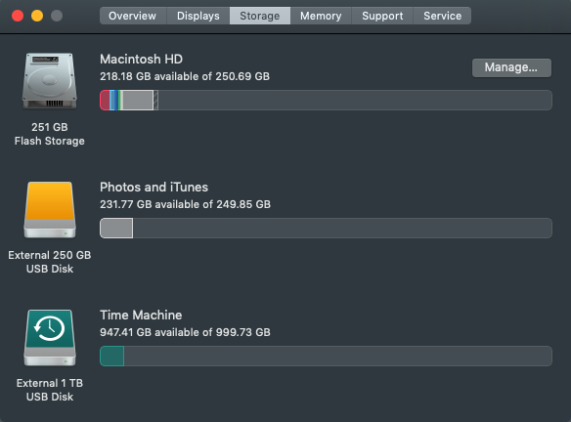The image size is (571, 422).
Task: Switch to the Overview tab
Action: (x=133, y=16)
